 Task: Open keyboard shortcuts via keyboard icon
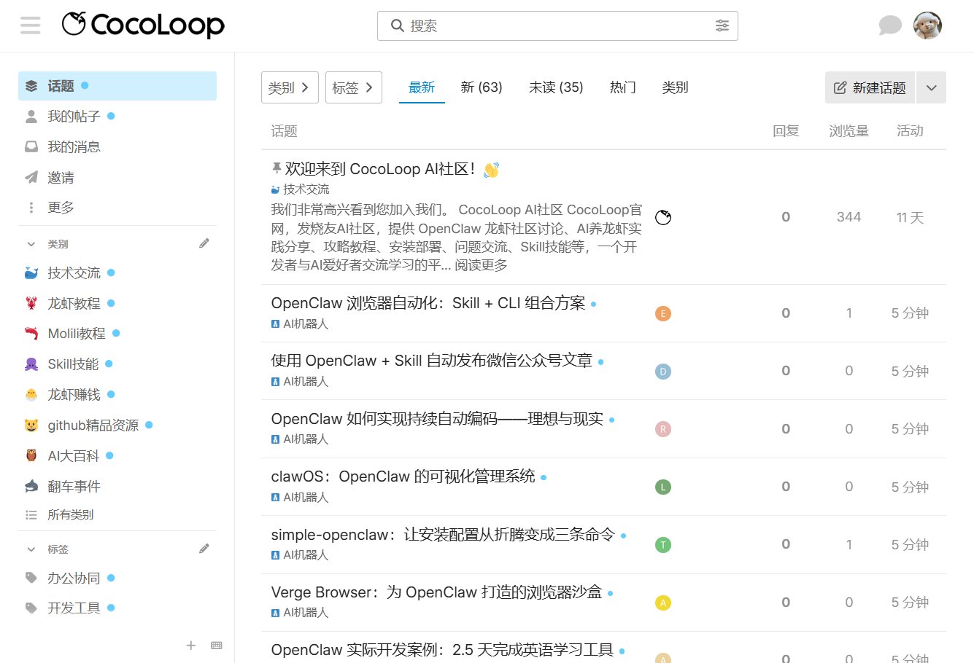216,646
